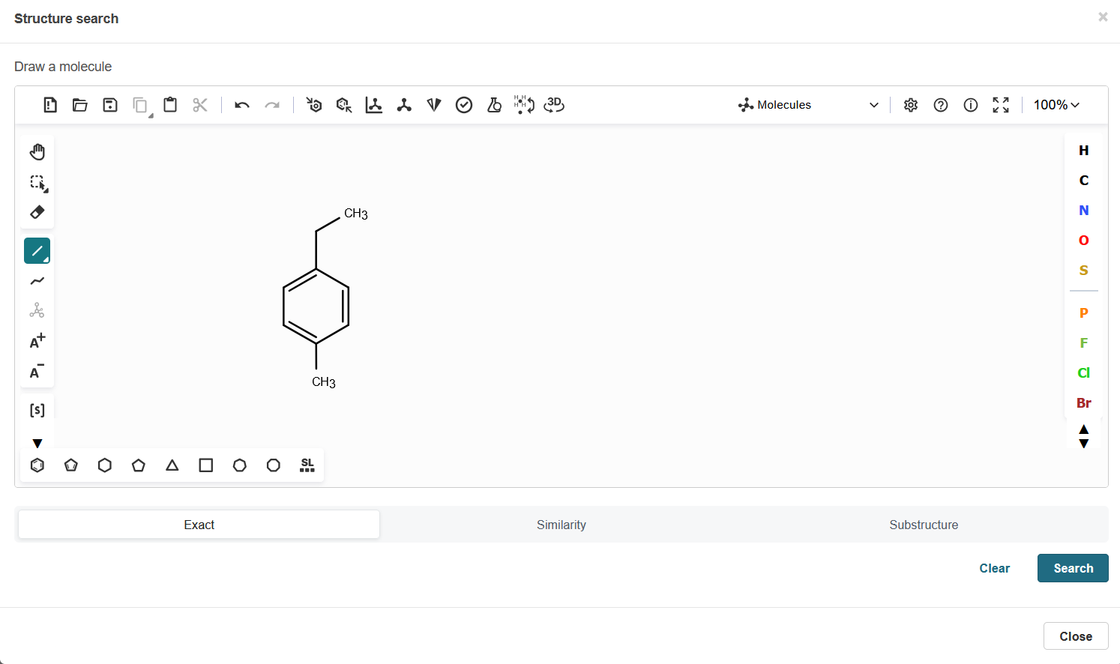This screenshot has height=664, width=1120.
Task: Pick the Cyclopropane triangle template
Action: pos(172,465)
